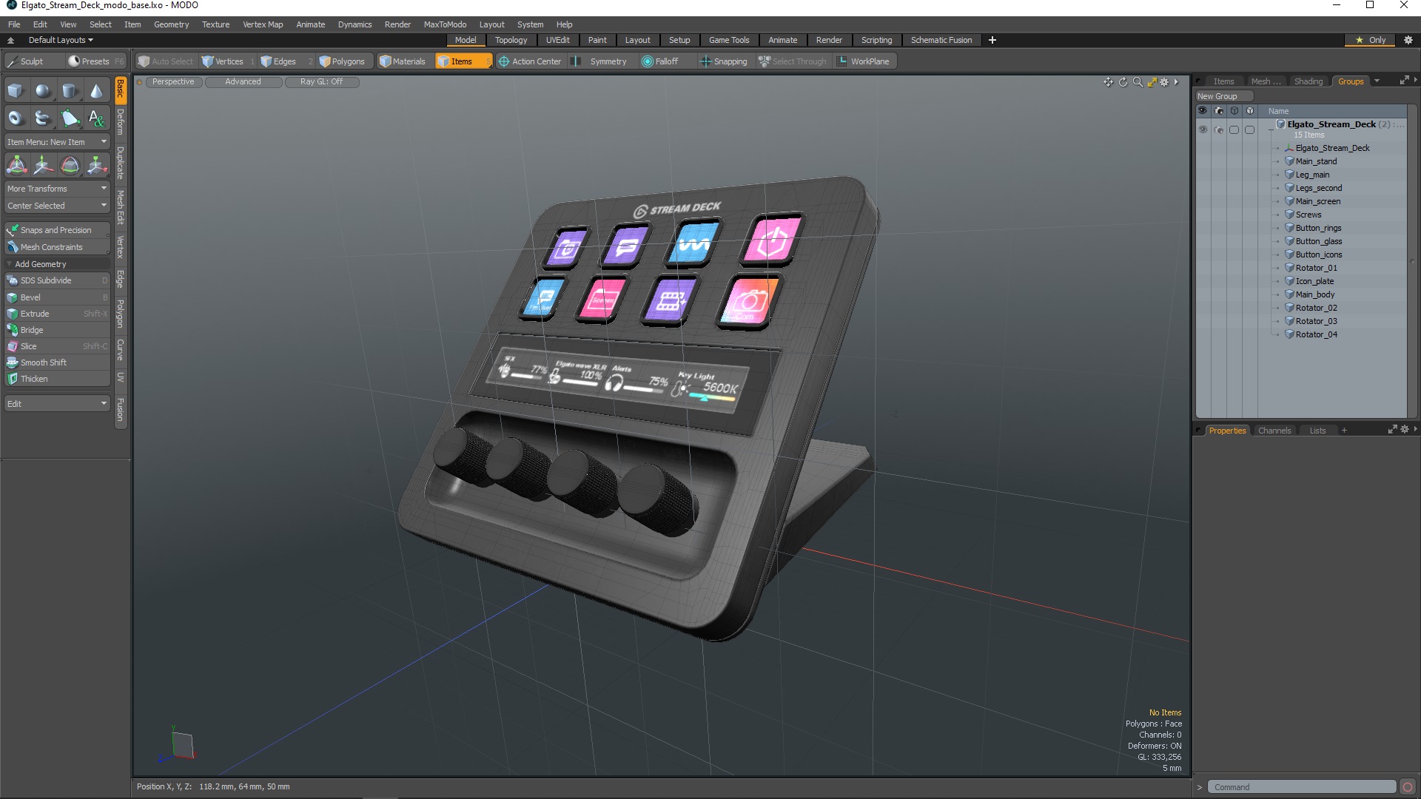The width and height of the screenshot is (1421, 799).
Task: Click the viewport pan icon
Action: point(1108,82)
